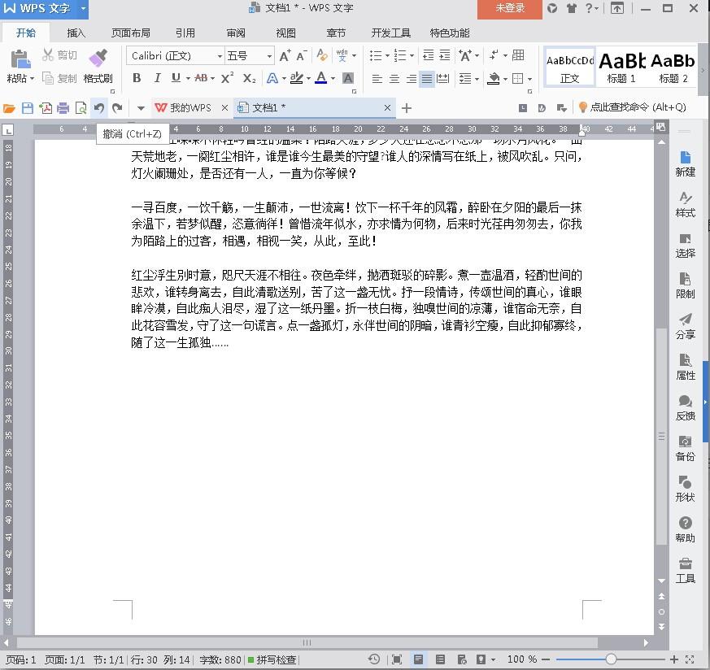The height and width of the screenshot is (670, 710).
Task: Expand the Calibri font name dropdown
Action: coord(220,56)
